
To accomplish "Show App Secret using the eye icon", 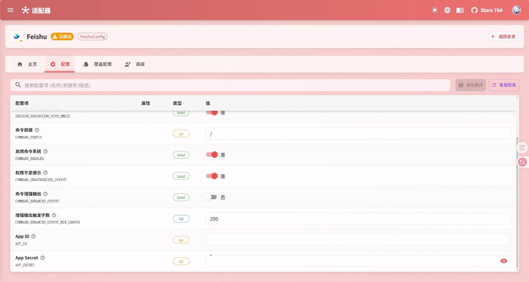I will point(503,261).
